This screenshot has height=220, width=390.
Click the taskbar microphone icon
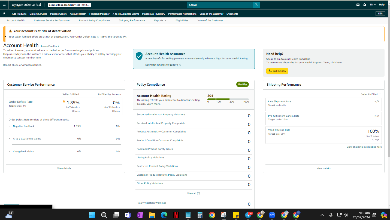click(331, 215)
